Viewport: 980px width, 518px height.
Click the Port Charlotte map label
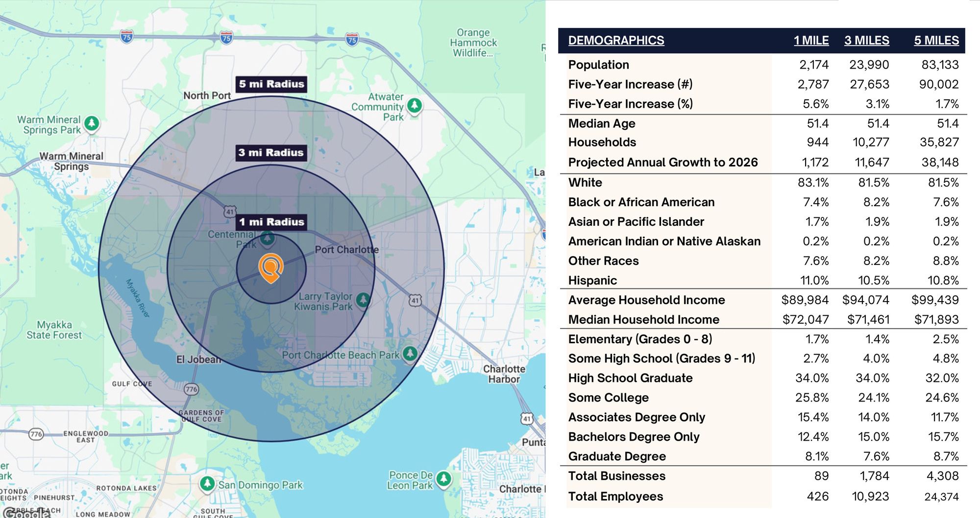pos(346,249)
